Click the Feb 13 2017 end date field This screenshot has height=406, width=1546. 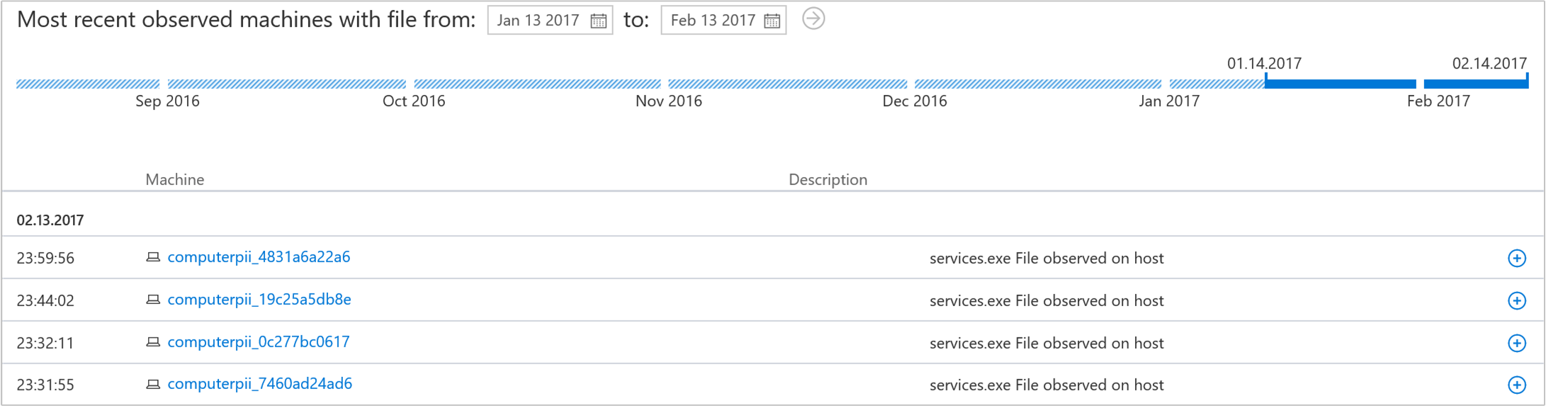point(713,21)
